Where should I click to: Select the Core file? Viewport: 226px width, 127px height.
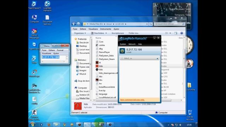coord(100,42)
